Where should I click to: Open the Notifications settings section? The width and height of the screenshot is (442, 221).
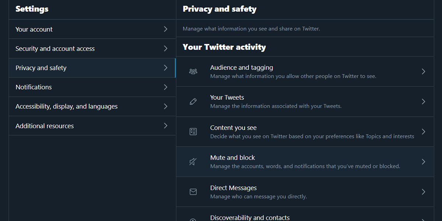34,87
